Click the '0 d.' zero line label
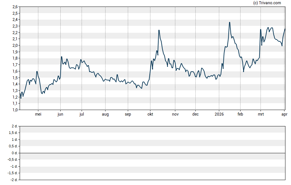The image size is (291, 185). (14, 153)
